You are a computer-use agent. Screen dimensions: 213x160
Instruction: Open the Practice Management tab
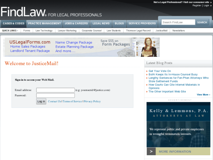tap(45, 23)
